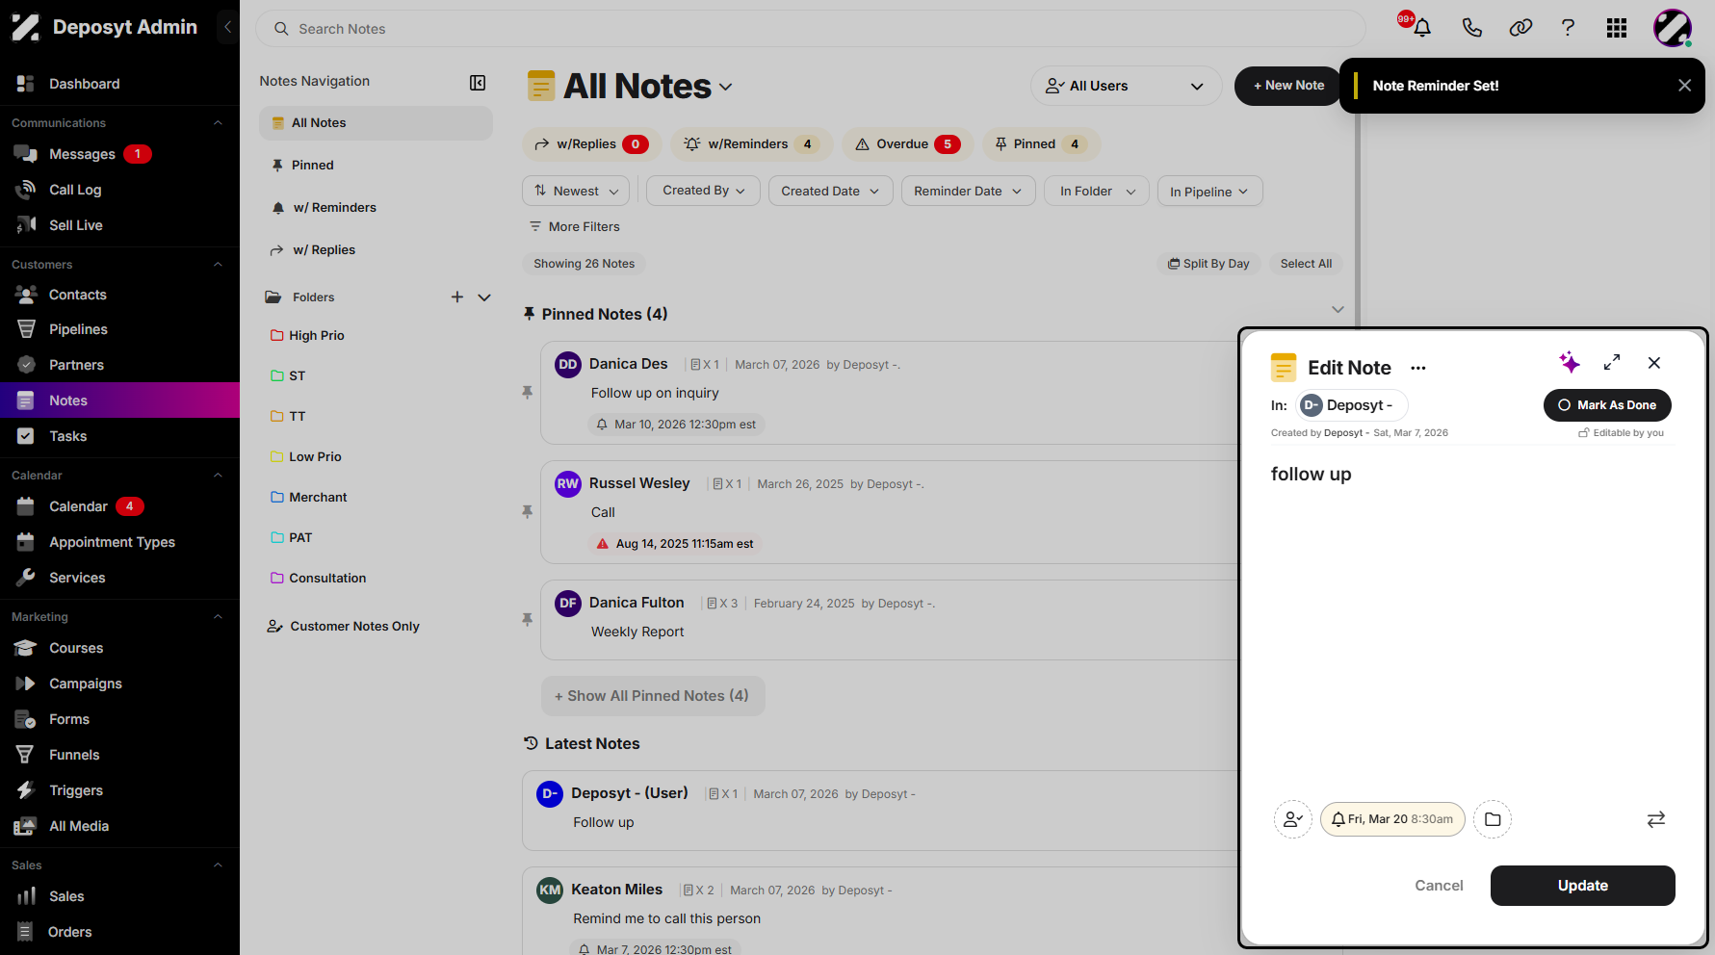Unpin the Danica Des note

(x=527, y=392)
